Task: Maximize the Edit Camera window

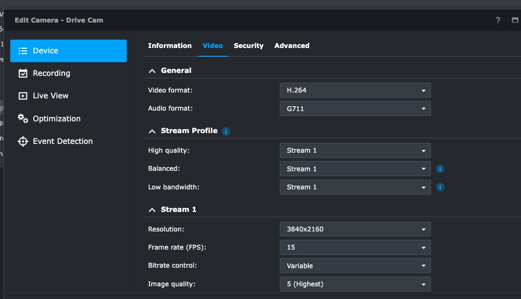Action: point(515,20)
